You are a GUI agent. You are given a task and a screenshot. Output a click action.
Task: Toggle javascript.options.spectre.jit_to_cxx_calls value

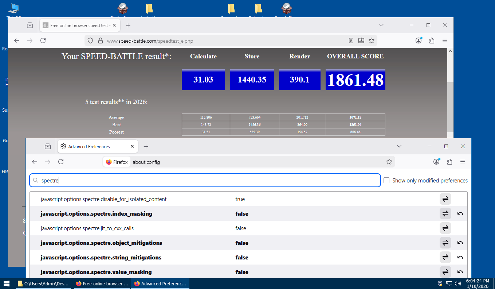pos(445,228)
